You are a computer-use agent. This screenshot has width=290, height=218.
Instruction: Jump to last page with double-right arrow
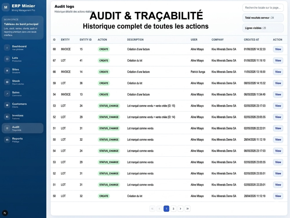coord(187,209)
